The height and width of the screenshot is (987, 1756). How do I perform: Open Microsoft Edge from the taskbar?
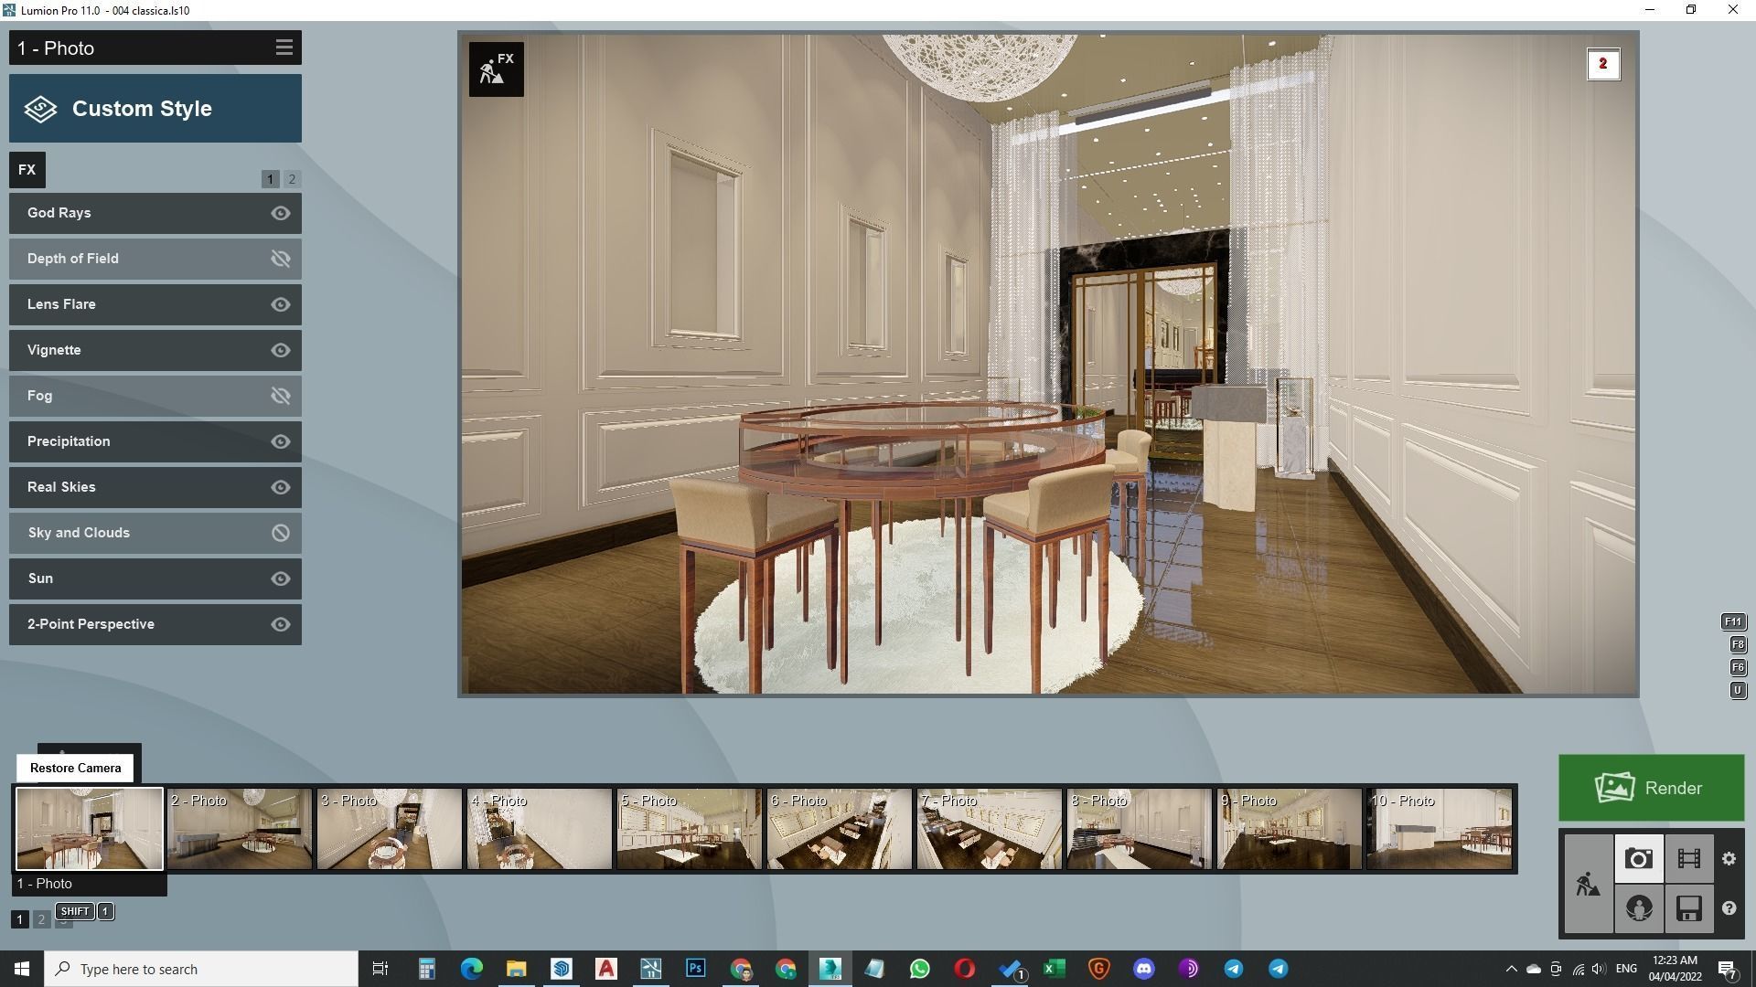(471, 969)
